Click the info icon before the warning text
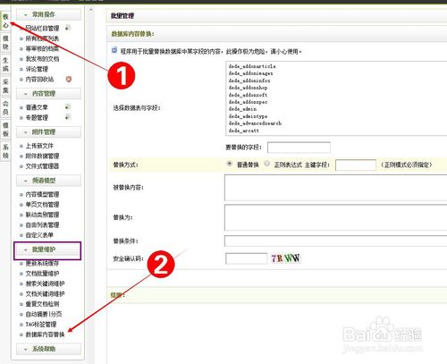Viewport: 447px width, 364px height. coord(114,50)
